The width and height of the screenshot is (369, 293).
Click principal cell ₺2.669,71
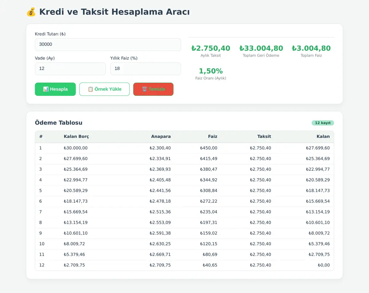coord(160,254)
